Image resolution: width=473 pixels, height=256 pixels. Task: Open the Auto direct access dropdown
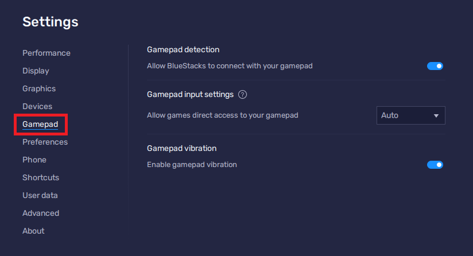(410, 115)
